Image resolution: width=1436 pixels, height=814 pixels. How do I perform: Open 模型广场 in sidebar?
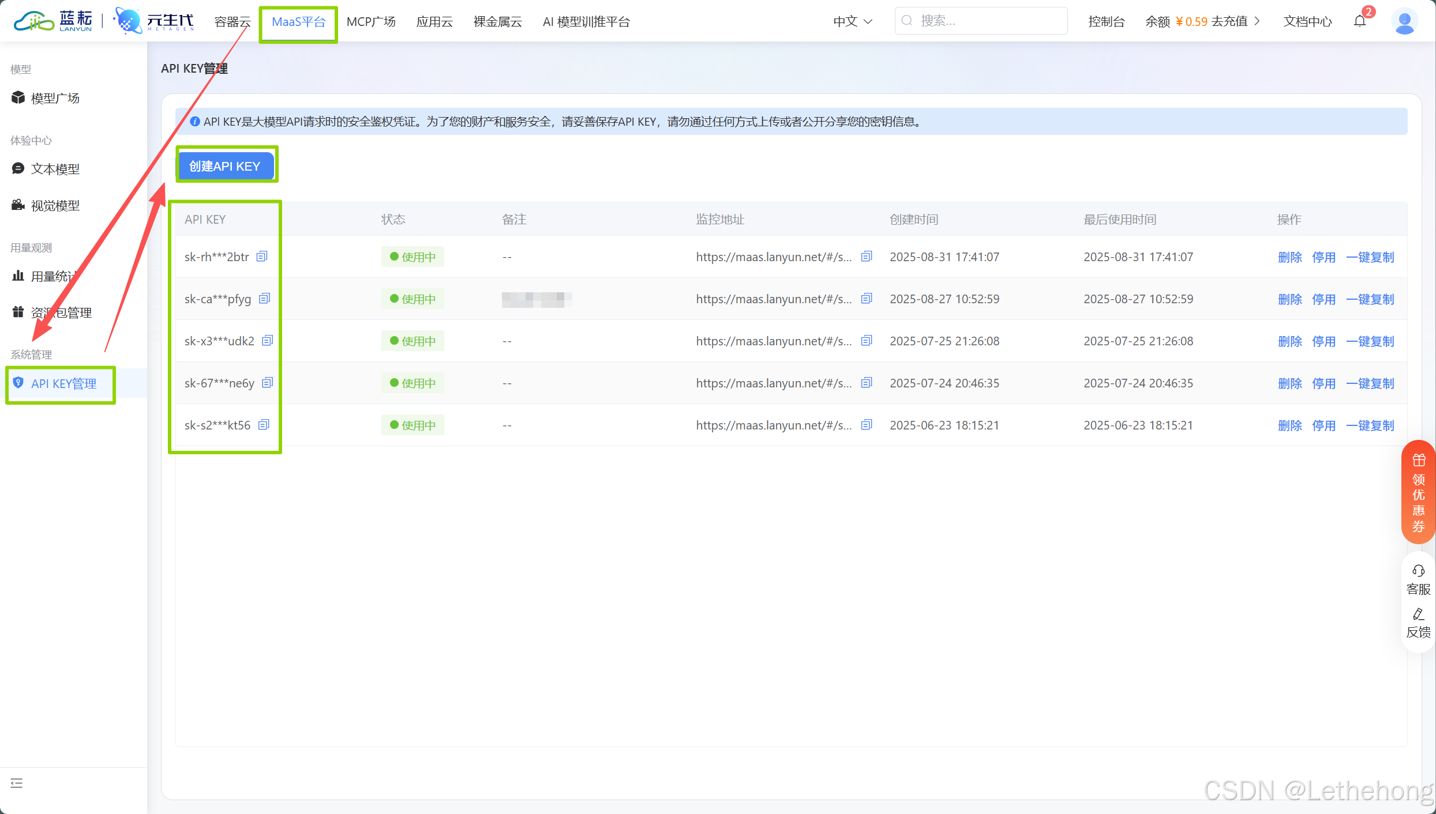(55, 98)
